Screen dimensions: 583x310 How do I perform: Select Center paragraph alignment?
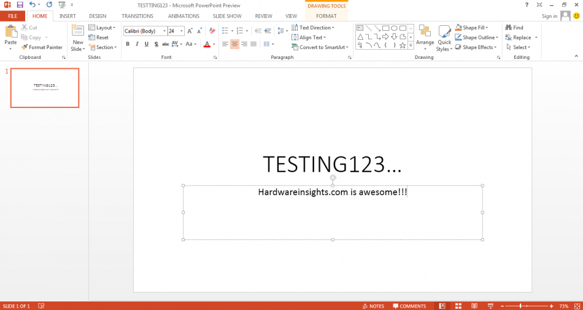(234, 44)
